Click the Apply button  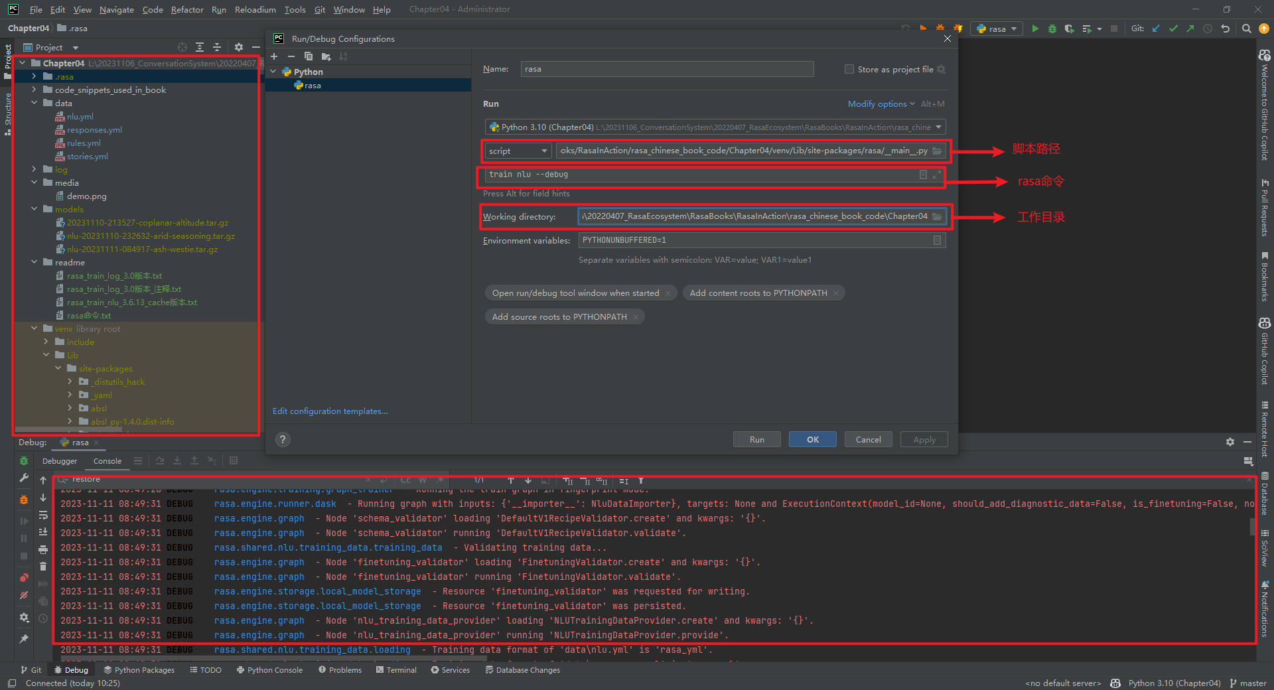click(x=924, y=439)
